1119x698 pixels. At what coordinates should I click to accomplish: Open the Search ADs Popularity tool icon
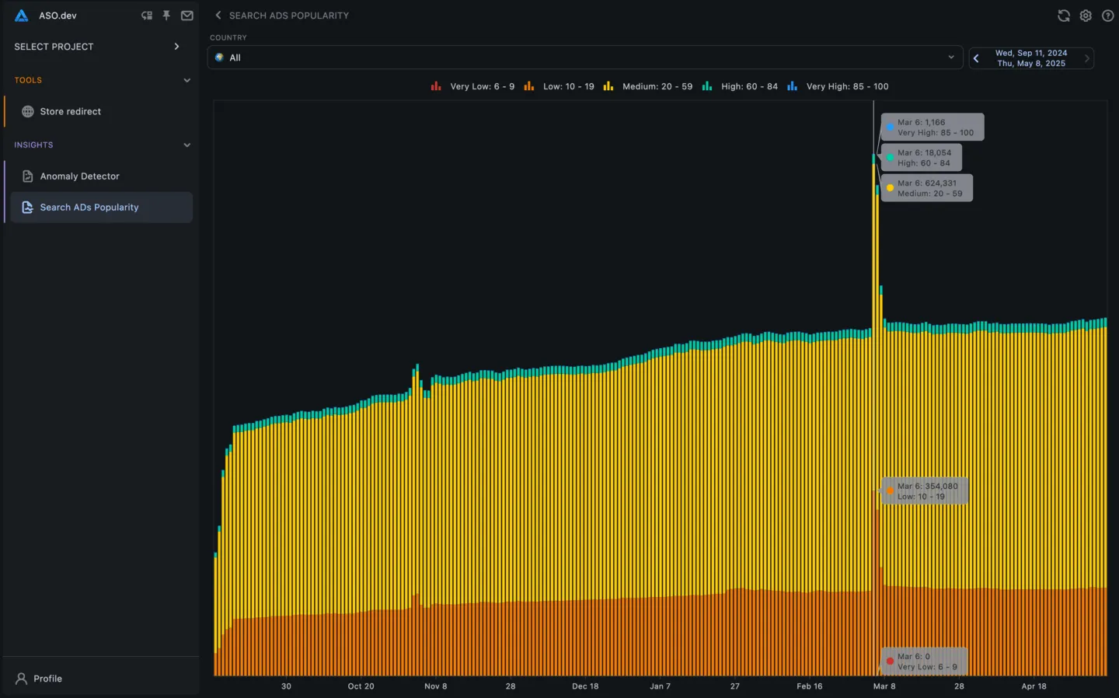click(x=27, y=208)
